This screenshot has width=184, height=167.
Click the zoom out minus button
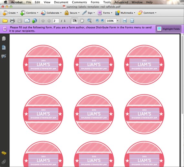[x=97, y=21]
